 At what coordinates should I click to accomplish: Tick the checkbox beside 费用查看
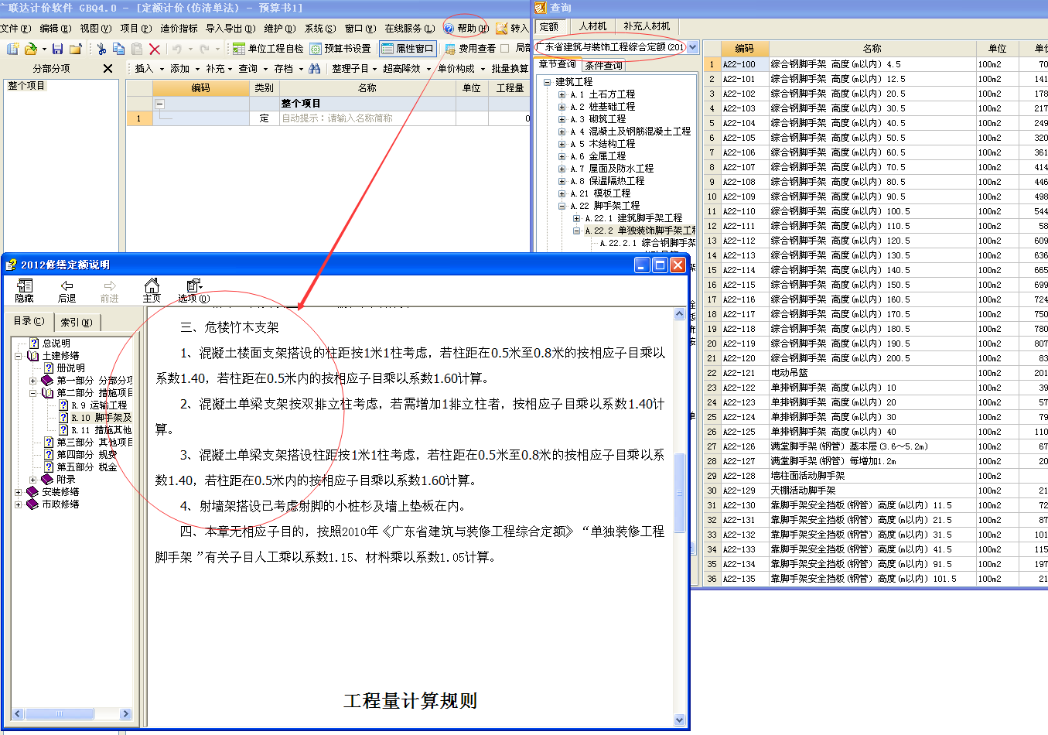505,49
